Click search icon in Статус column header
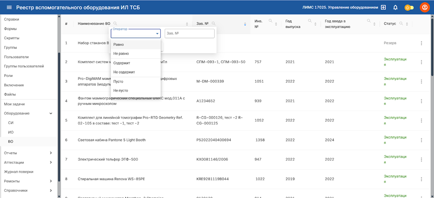This screenshot has width=434, height=198. (402, 23)
